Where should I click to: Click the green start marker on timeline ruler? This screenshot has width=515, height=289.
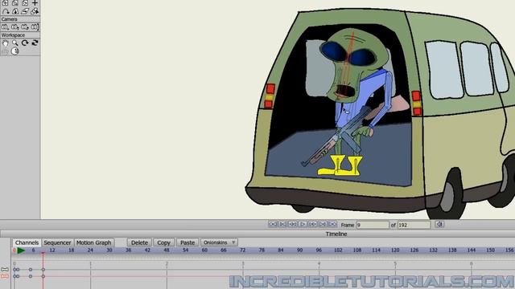pos(21,250)
